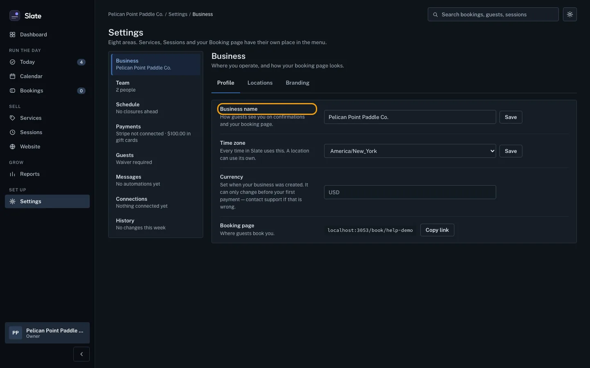The image size is (590, 368).
Task: Click the Today checkmark icon
Action: [12, 62]
